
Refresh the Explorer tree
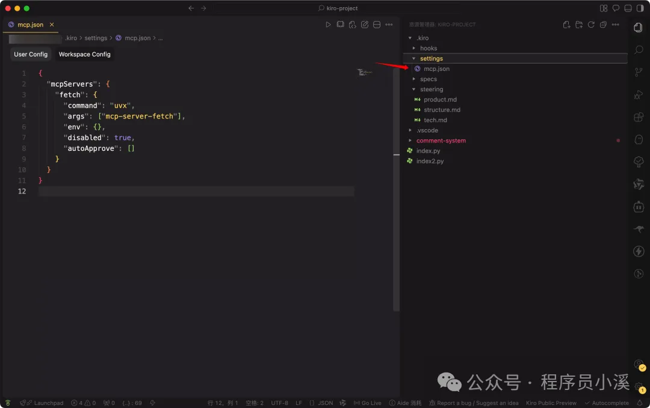point(591,25)
